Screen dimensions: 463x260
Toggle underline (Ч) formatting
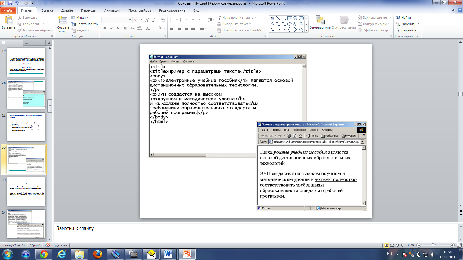118,28
